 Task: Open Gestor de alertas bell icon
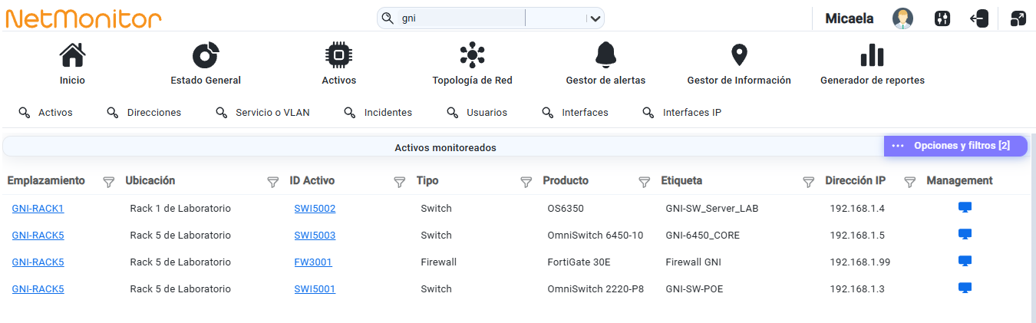tap(605, 55)
